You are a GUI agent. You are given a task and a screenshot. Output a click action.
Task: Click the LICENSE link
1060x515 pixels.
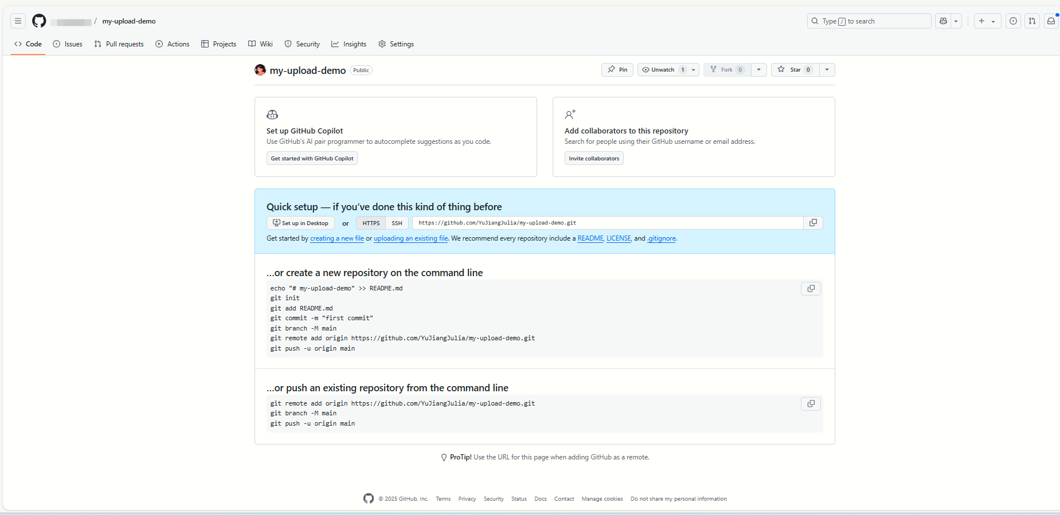619,239
